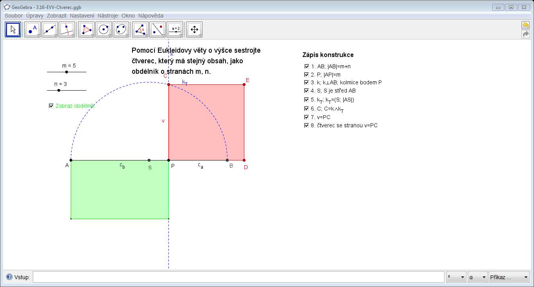Open the Nástroje menu

[108, 16]
